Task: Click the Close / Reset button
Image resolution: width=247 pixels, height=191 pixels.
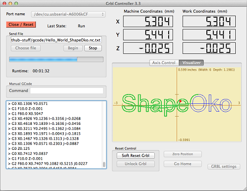Action: pos(21,24)
